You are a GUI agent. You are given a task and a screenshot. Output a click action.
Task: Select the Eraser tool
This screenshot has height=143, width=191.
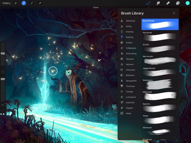168,3
